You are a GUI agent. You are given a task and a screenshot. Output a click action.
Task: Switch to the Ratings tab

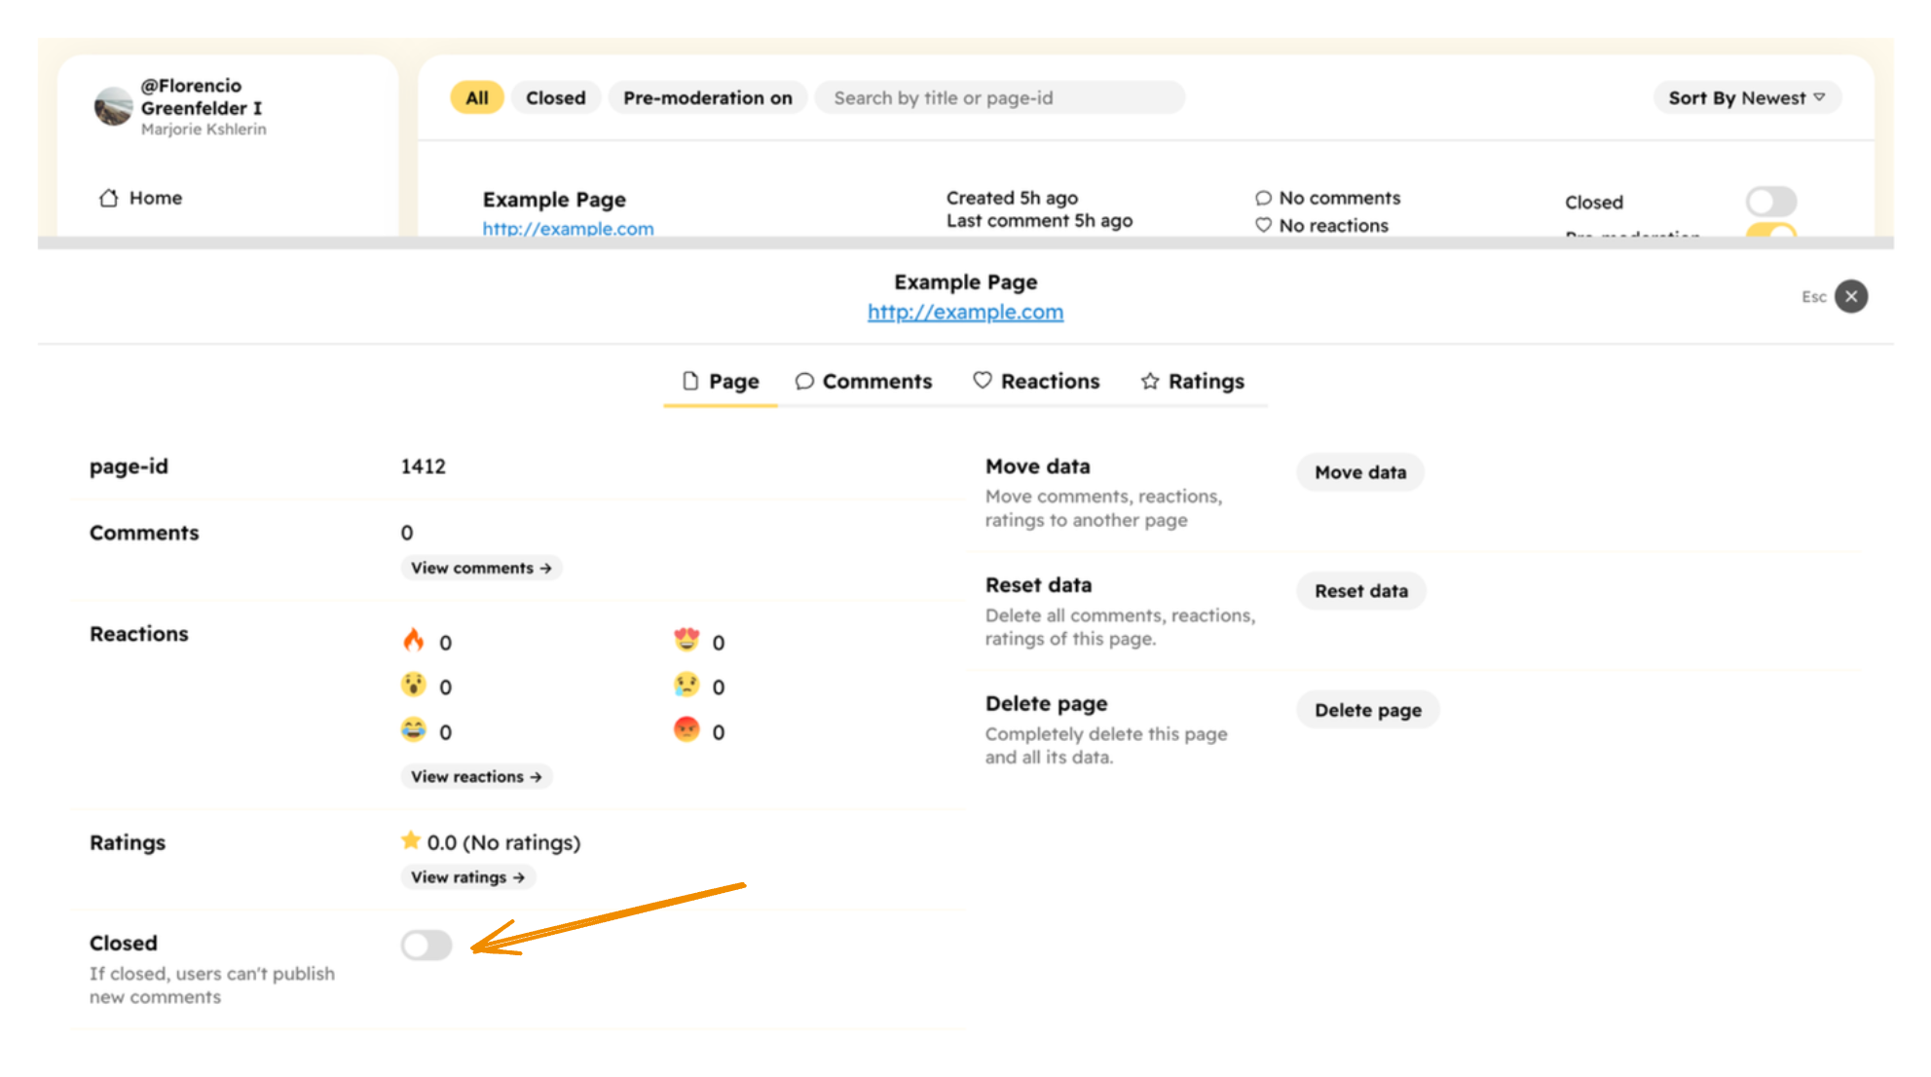[x=1193, y=381]
